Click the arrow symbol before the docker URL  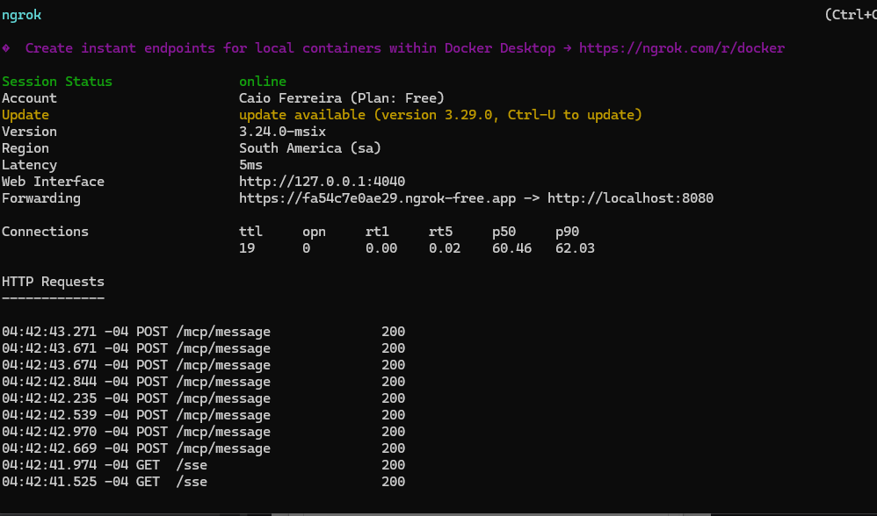(567, 47)
